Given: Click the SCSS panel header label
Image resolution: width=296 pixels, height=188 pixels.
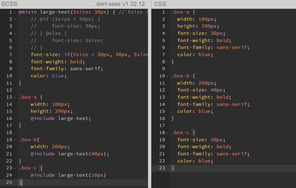Looking at the screenshot, I should [x=9, y=4].
